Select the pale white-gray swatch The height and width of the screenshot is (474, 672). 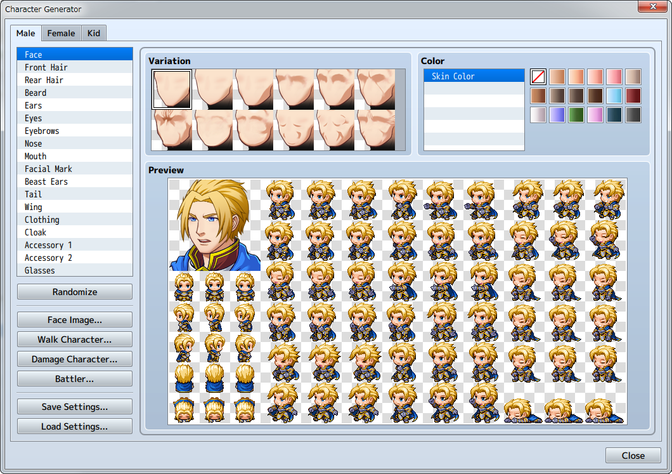pos(538,114)
